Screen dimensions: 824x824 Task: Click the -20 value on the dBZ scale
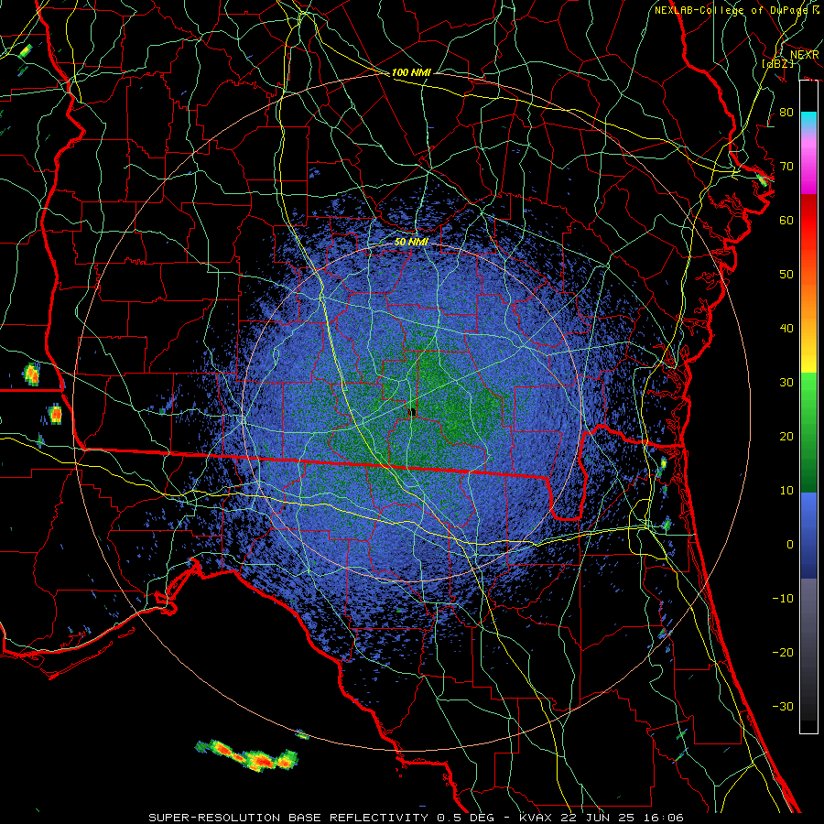point(783,652)
